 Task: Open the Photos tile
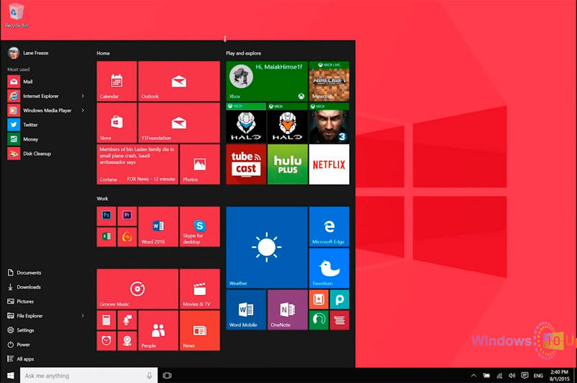click(x=200, y=164)
